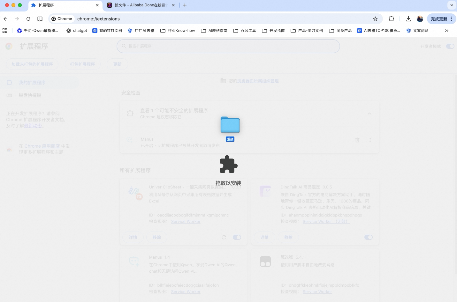Bookmark this page using the star icon
The height and width of the screenshot is (302, 457).
pyautogui.click(x=375, y=19)
